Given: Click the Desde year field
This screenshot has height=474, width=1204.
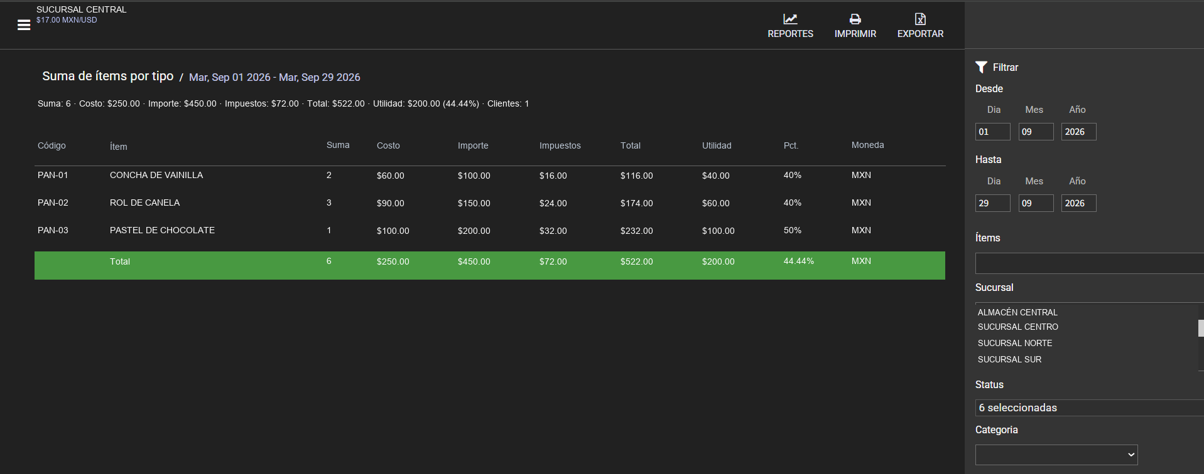Looking at the screenshot, I should point(1078,132).
